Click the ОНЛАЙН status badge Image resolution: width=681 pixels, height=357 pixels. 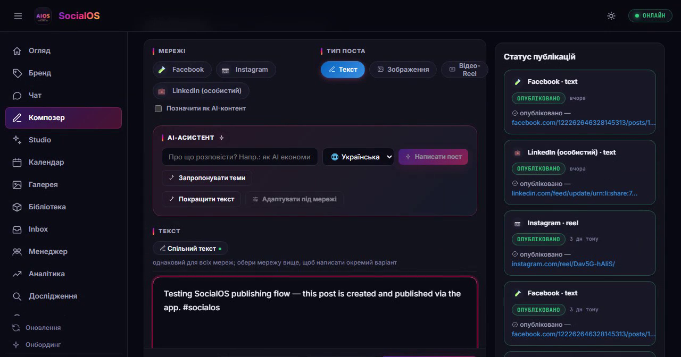pyautogui.click(x=650, y=15)
